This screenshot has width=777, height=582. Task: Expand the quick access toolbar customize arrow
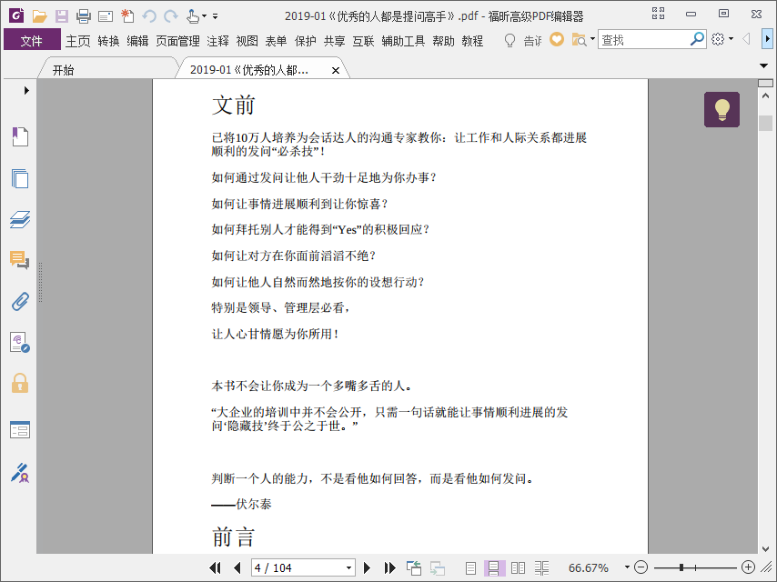point(215,16)
